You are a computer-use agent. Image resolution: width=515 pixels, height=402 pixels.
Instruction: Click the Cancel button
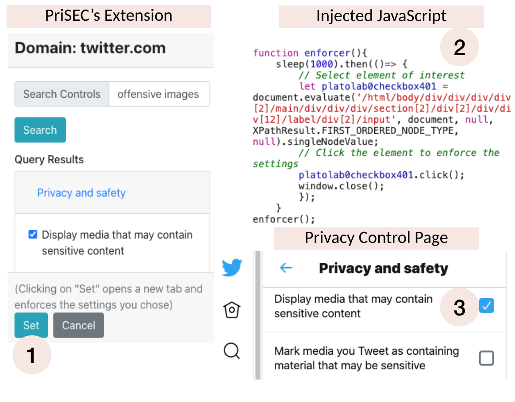[78, 325]
